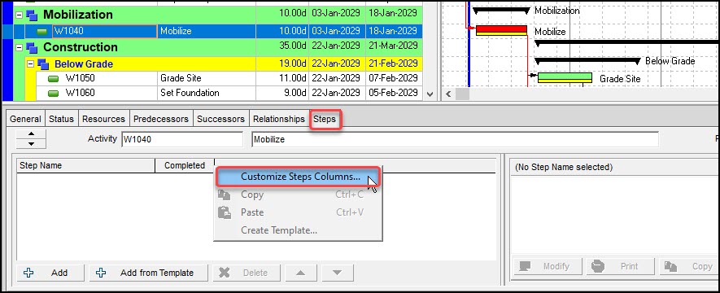The height and width of the screenshot is (293, 720).
Task: Click the Add step button
Action: (50, 273)
